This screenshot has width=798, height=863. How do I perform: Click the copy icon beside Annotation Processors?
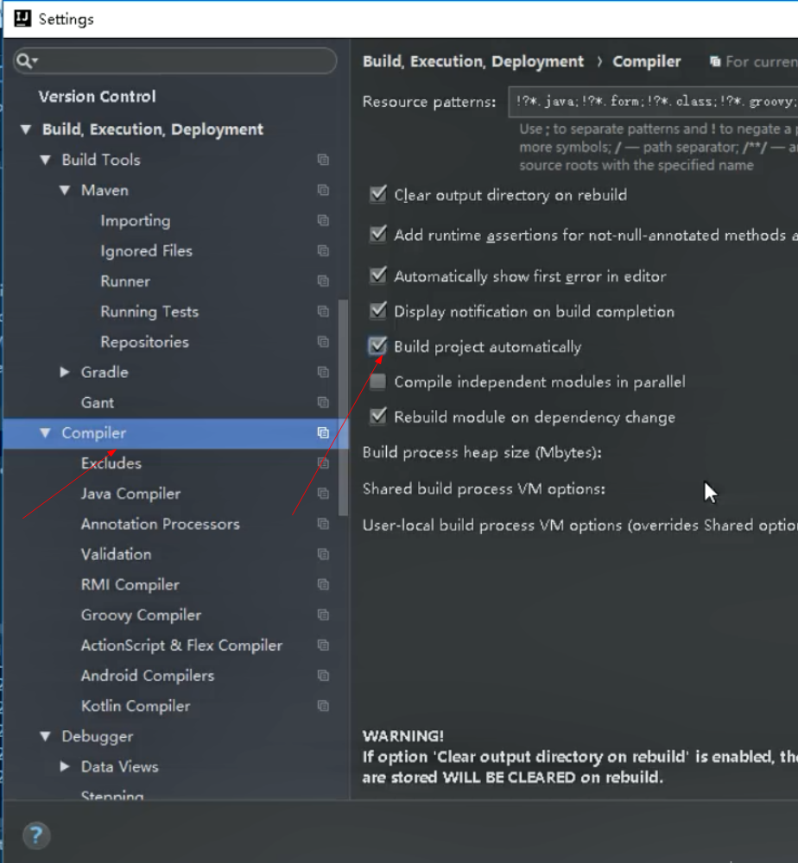click(323, 524)
